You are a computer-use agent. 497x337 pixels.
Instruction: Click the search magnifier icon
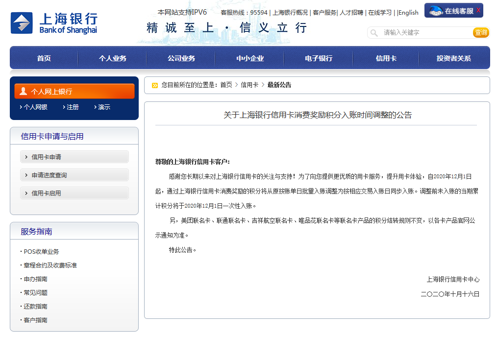click(374, 33)
